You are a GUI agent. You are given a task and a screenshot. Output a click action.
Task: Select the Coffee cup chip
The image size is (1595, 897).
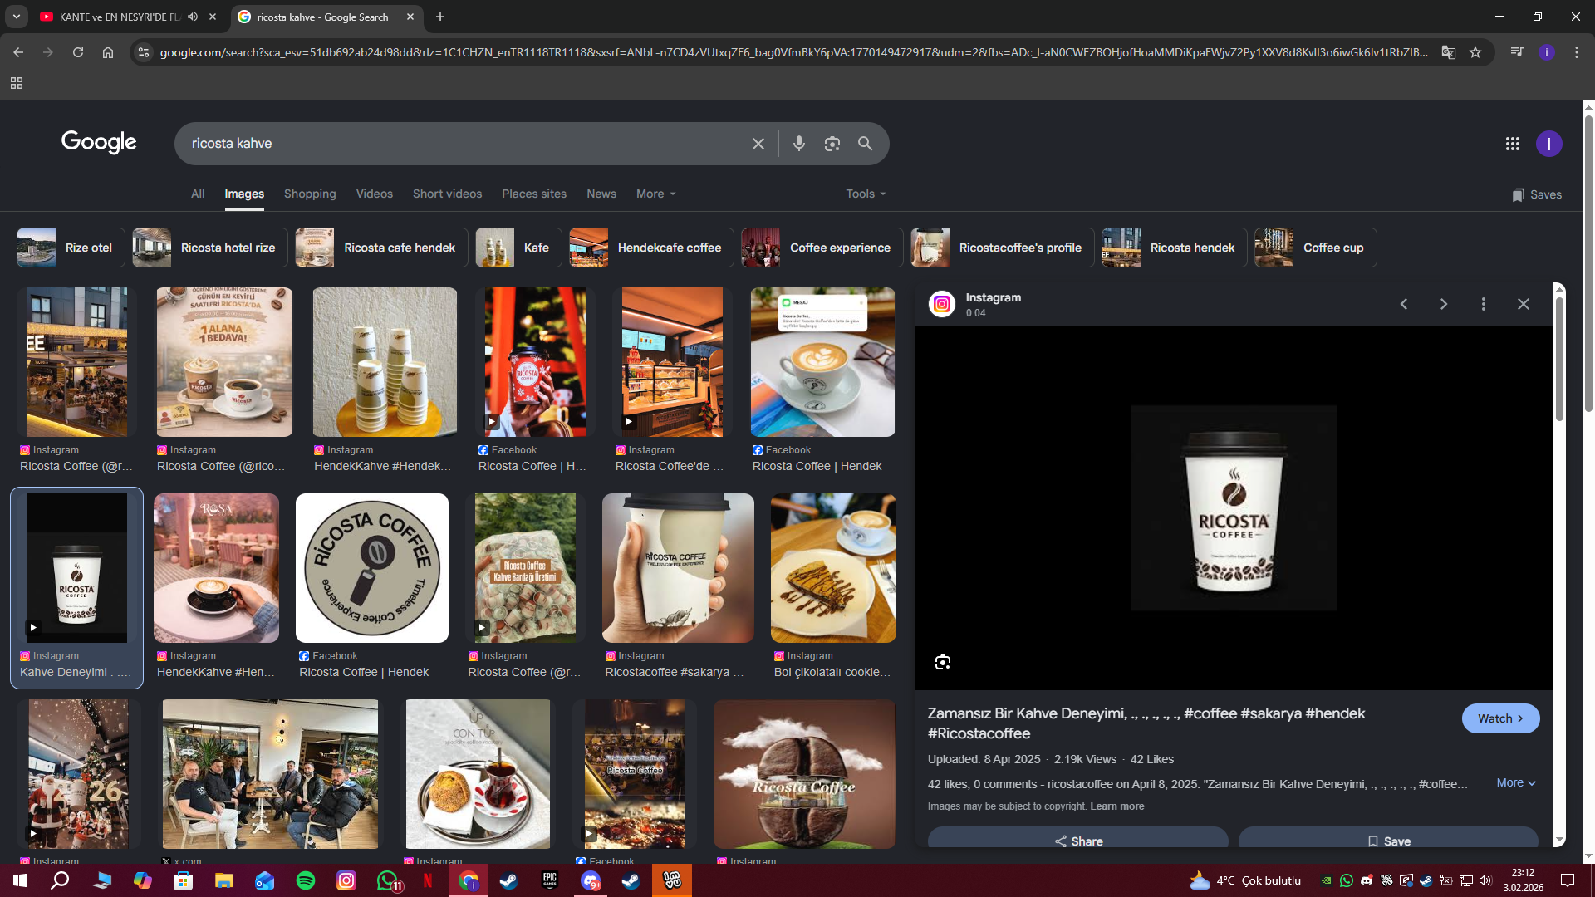(x=1315, y=248)
